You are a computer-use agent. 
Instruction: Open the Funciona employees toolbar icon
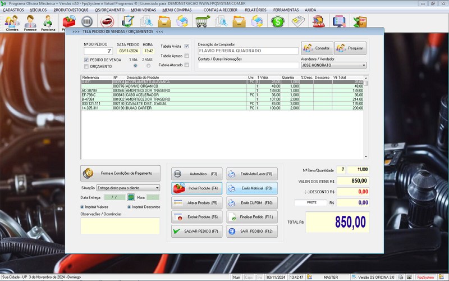(x=49, y=22)
